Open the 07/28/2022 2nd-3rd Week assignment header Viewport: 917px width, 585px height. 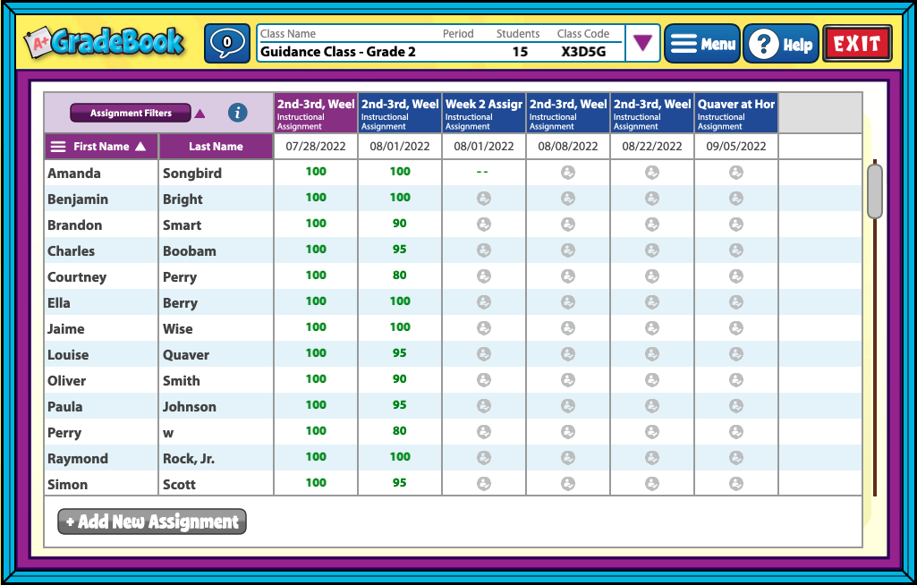pyautogui.click(x=316, y=113)
